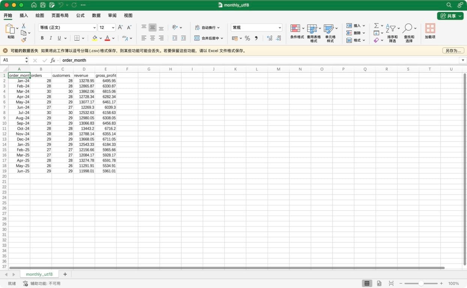467x288 pixels.
Task: Open Find & Select (查找和选择) menu
Action: point(409,33)
